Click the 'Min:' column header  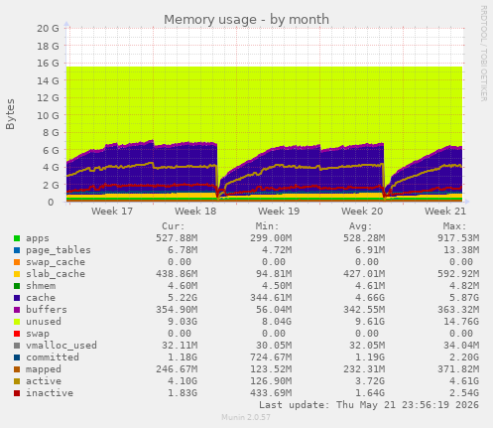[267, 226]
